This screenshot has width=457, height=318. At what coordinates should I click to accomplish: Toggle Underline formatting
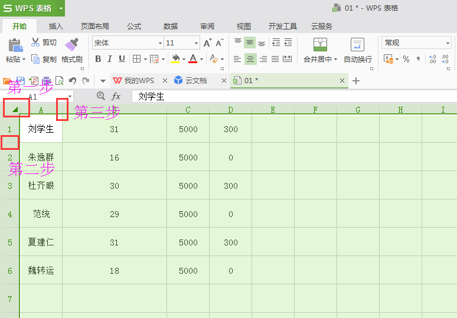point(122,59)
